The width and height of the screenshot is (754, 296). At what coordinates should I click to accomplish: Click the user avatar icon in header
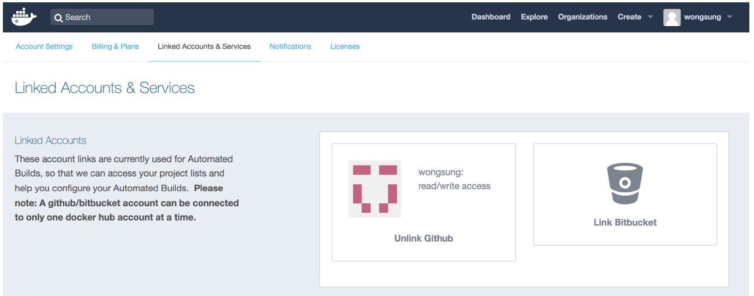tap(672, 17)
